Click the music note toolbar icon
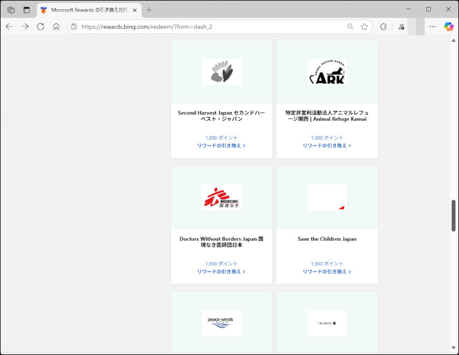 (401, 26)
